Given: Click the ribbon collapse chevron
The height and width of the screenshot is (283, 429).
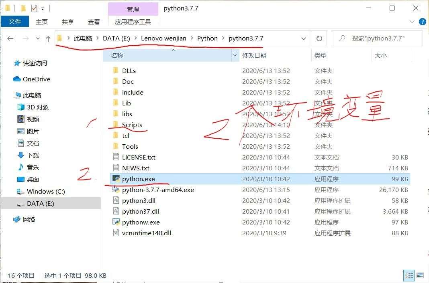Looking at the screenshot, I should 412,22.
